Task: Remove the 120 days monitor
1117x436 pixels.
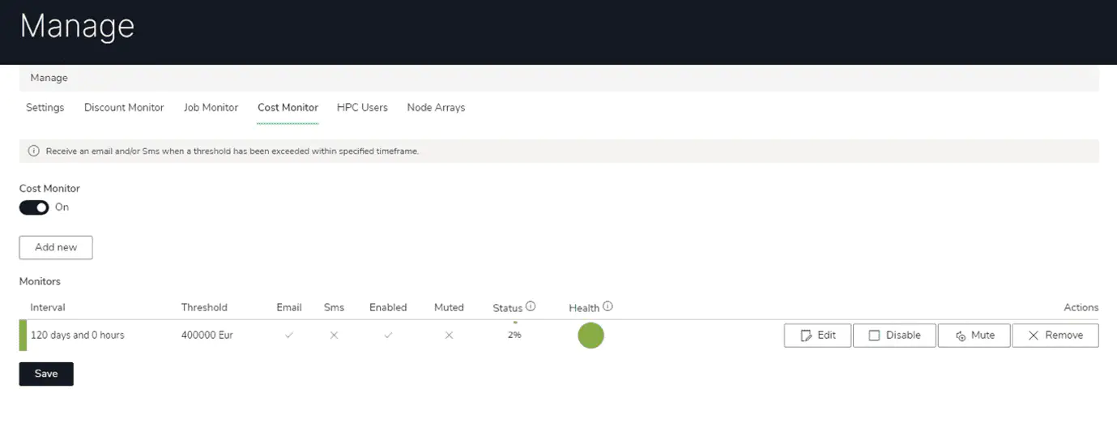Action: 1055,336
